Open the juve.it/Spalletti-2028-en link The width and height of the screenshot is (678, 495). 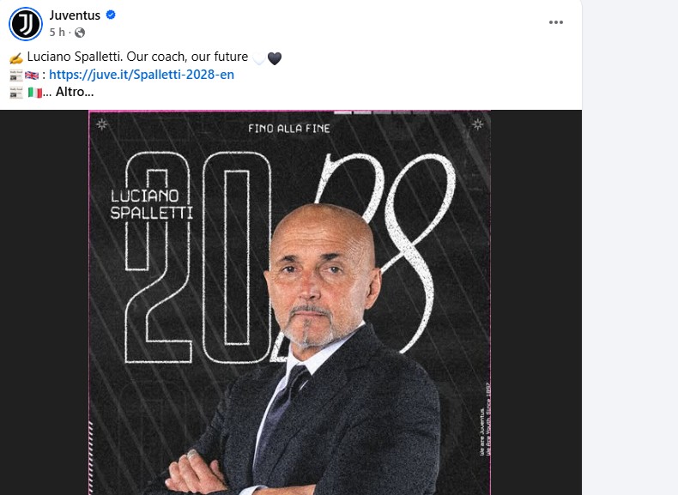(142, 75)
